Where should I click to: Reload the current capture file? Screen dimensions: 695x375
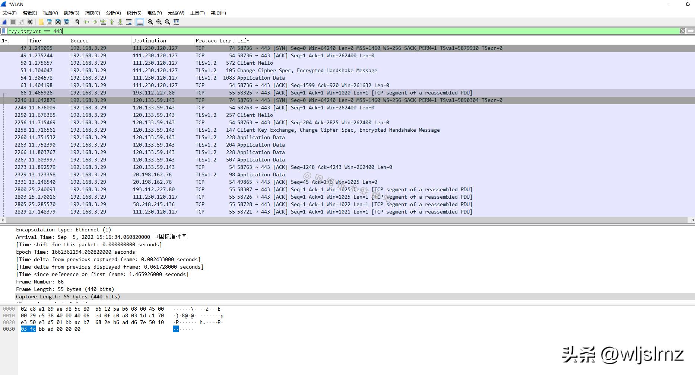pos(67,22)
